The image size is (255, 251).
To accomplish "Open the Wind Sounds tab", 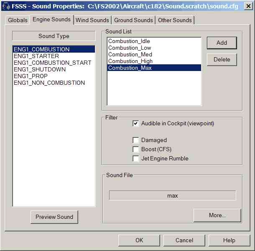I will 92,20.
